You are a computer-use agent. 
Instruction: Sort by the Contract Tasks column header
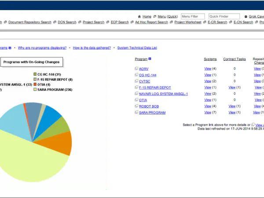(x=235, y=59)
